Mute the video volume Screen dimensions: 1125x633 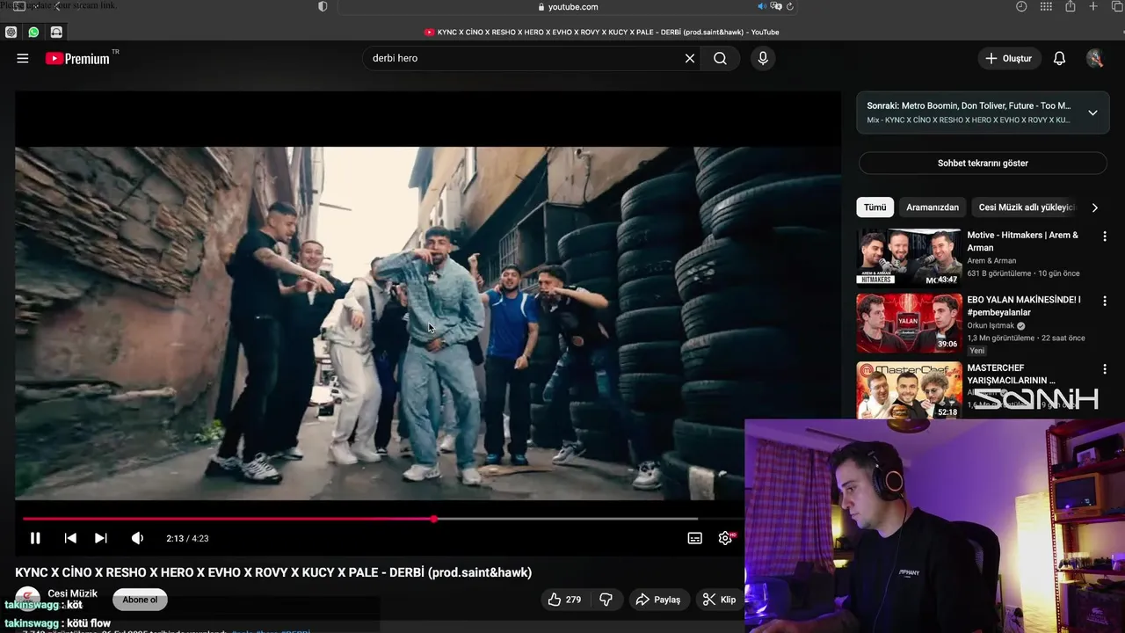point(138,538)
